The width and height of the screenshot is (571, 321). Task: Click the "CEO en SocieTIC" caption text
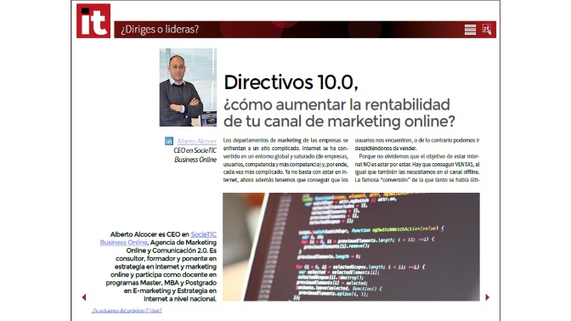[195, 150]
